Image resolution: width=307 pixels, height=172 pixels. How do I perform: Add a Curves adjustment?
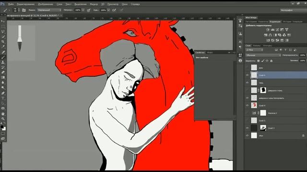pyautogui.click(x=277, y=30)
